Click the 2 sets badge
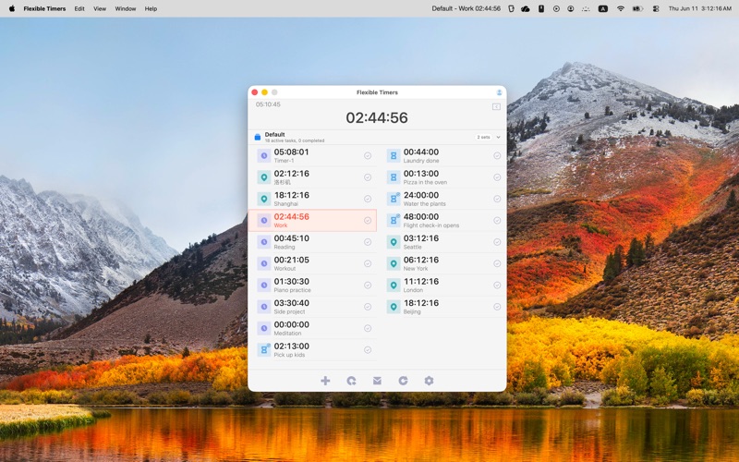 coord(483,137)
